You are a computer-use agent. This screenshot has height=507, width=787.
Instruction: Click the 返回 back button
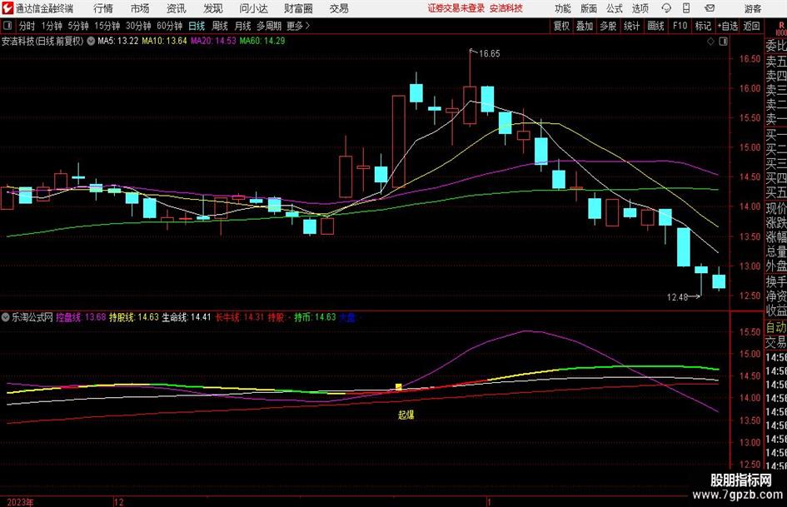751,26
